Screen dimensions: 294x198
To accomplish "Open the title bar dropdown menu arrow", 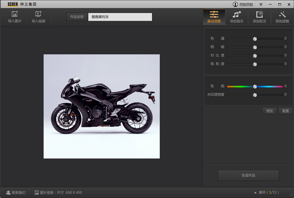I will pyautogui.click(x=261, y=4).
